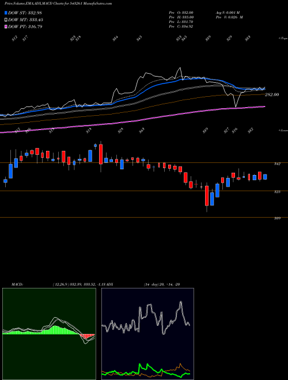Click the rotated '332' lows value
Viewport: 288px width, 380px height.
[251, 131]
